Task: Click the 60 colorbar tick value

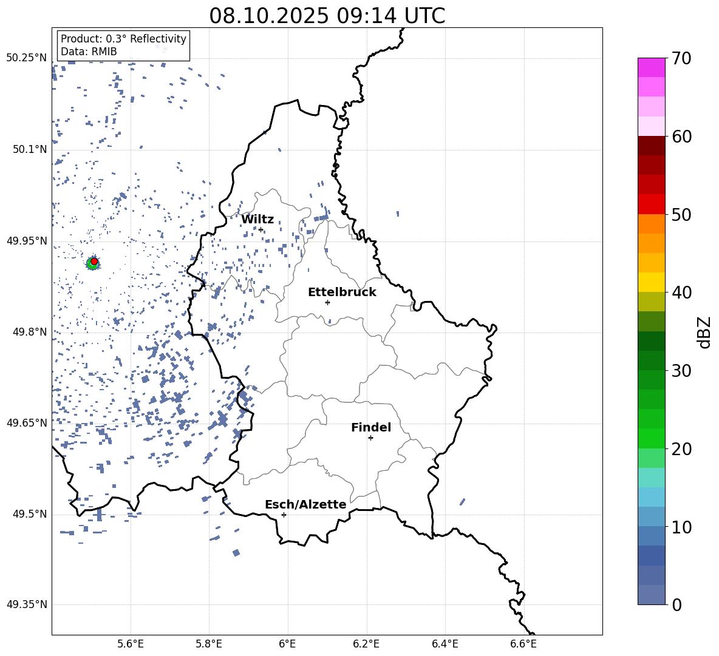Action: click(x=681, y=137)
